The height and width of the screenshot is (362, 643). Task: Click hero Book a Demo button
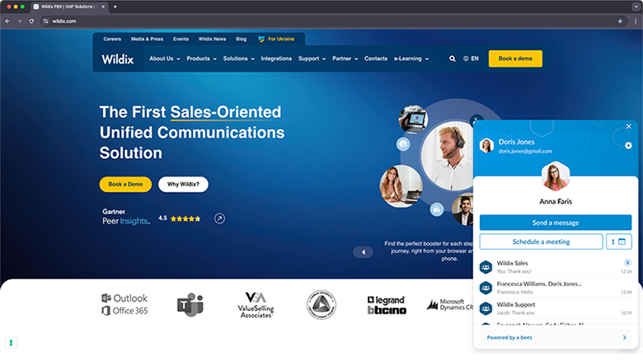pyautogui.click(x=125, y=185)
